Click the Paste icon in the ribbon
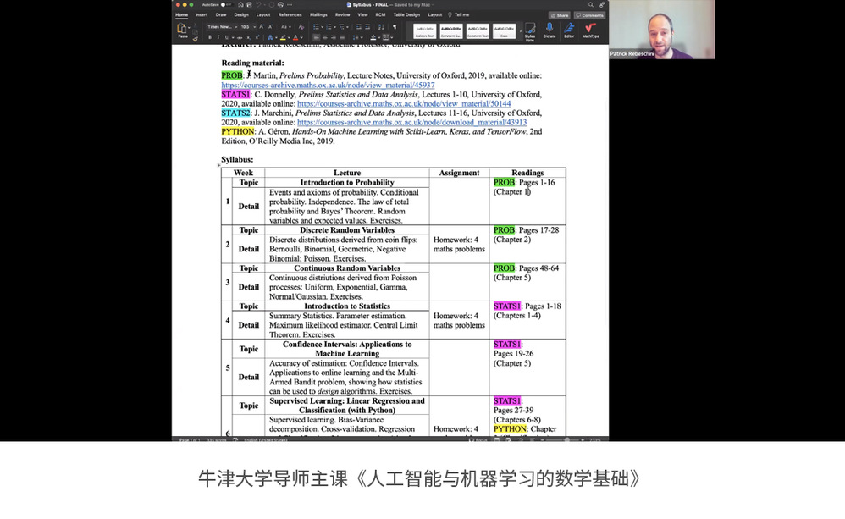The height and width of the screenshot is (519, 845). (183, 30)
